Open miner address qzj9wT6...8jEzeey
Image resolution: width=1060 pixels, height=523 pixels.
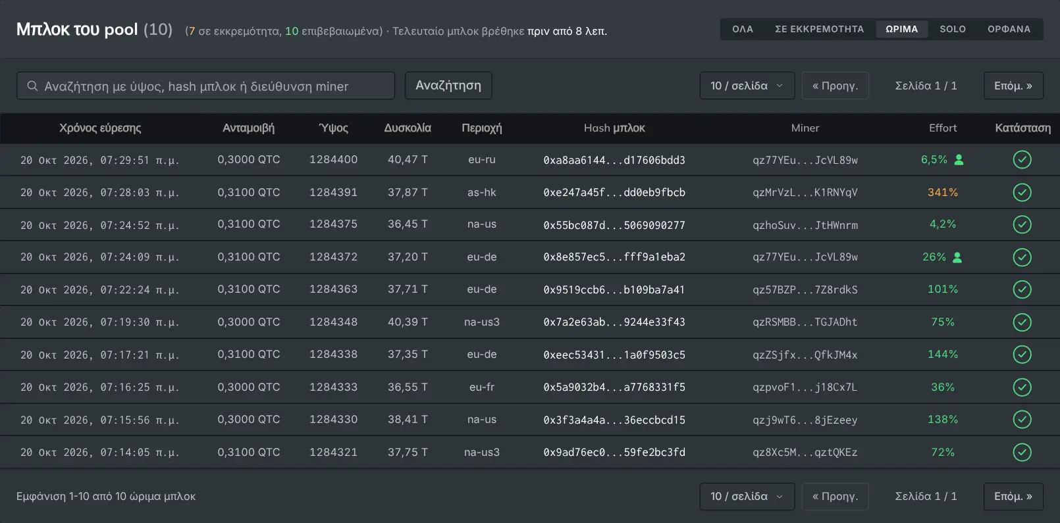(805, 420)
